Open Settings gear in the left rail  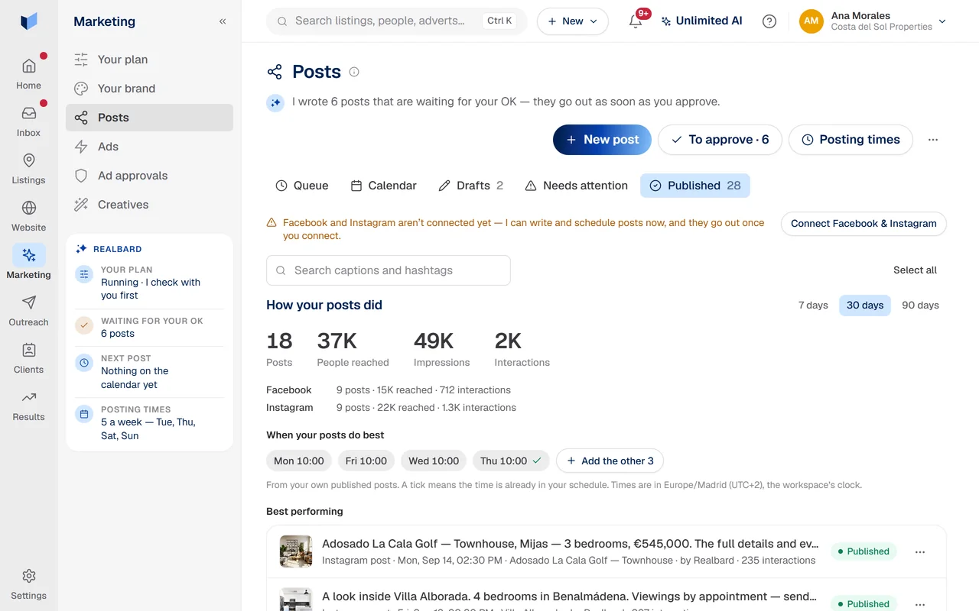pyautogui.click(x=28, y=584)
